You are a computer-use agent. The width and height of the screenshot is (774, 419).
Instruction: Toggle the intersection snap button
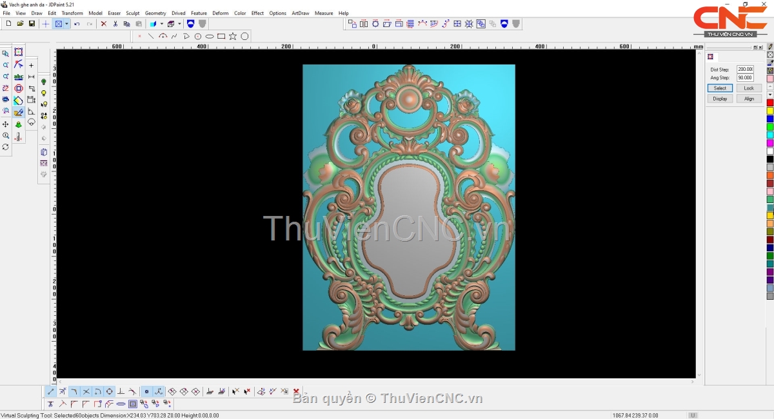[x=86, y=391]
